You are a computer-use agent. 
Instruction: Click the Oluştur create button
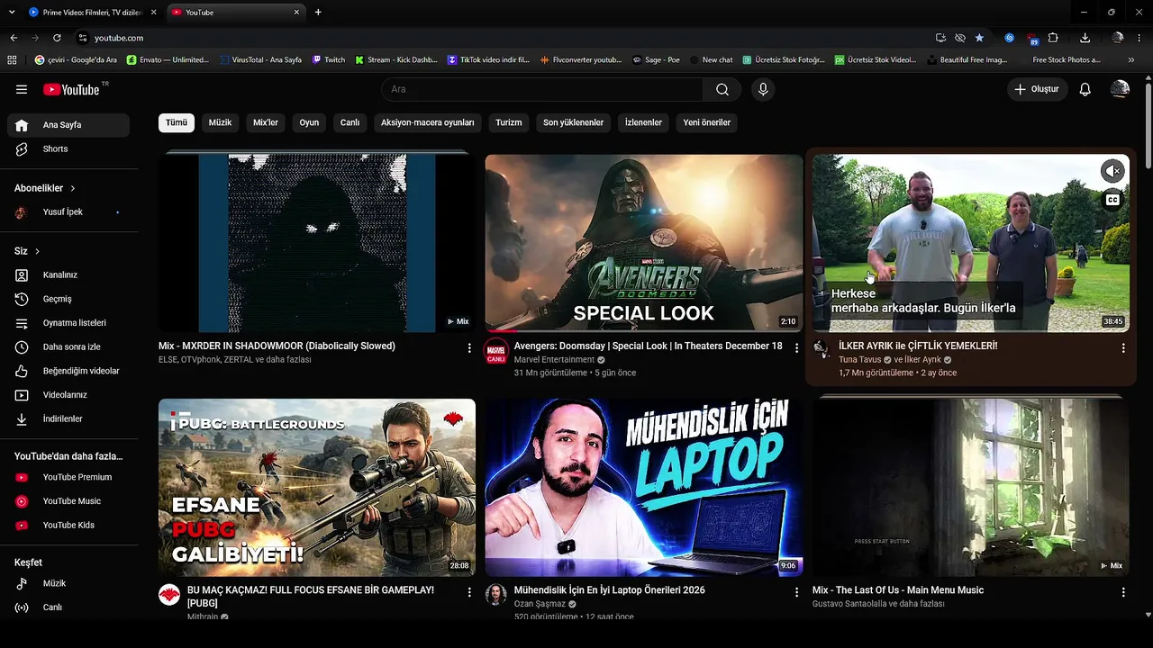point(1037,89)
